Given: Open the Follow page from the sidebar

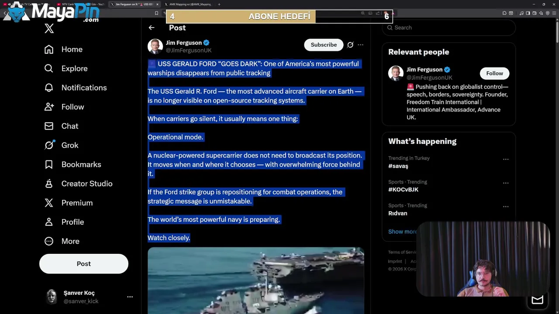Looking at the screenshot, I should point(64,107).
